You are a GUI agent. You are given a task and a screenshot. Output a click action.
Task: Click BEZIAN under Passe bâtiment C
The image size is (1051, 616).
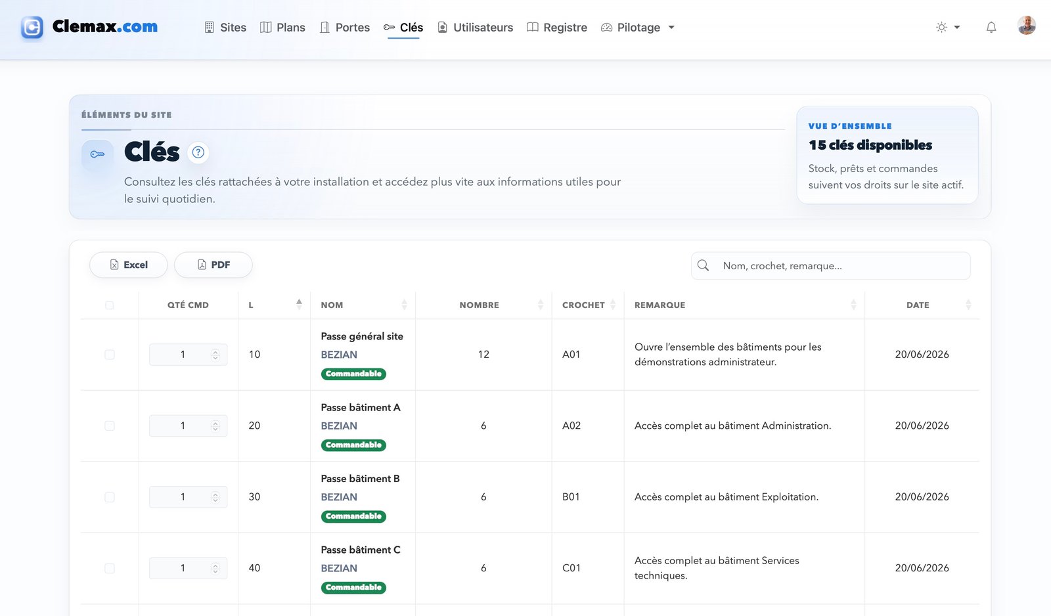pyautogui.click(x=339, y=568)
